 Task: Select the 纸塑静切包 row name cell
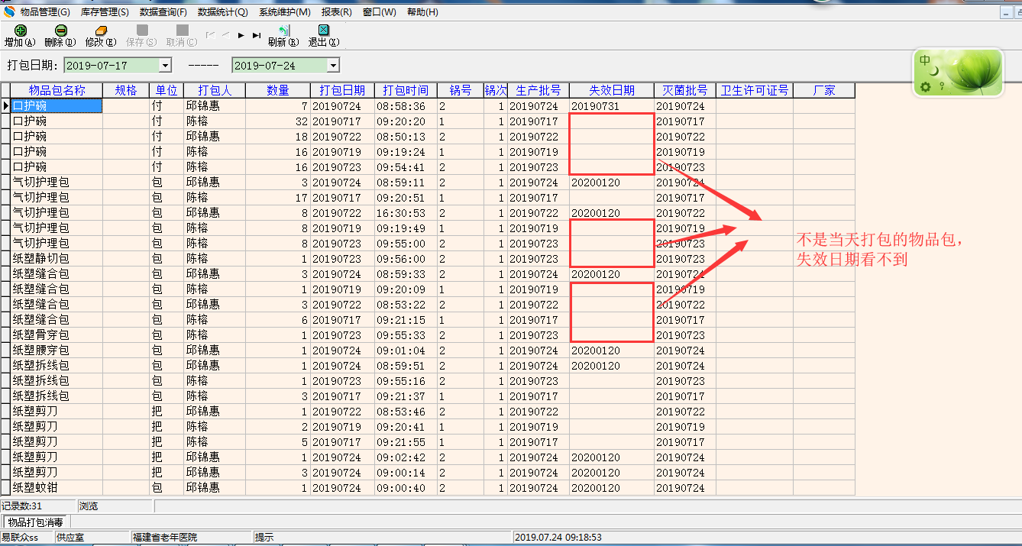click(57, 259)
